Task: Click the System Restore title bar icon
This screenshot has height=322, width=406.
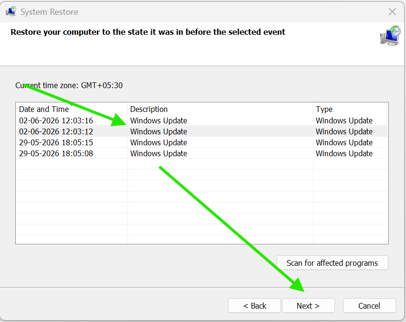Action: coord(11,11)
